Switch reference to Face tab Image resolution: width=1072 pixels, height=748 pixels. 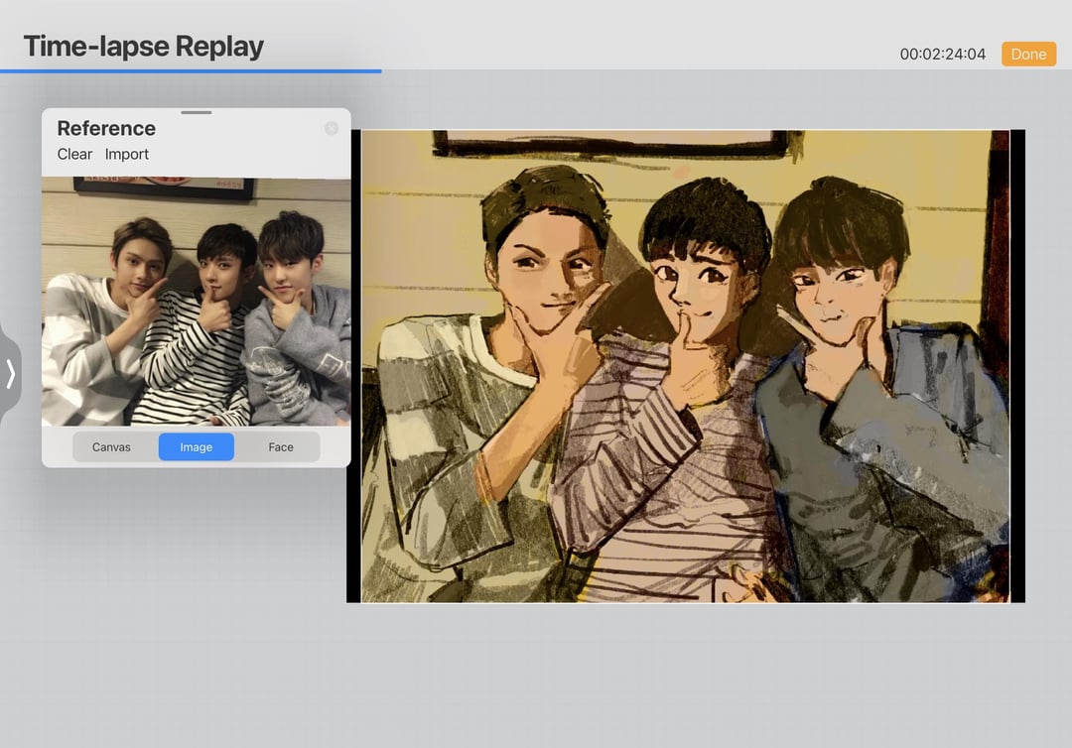(281, 446)
